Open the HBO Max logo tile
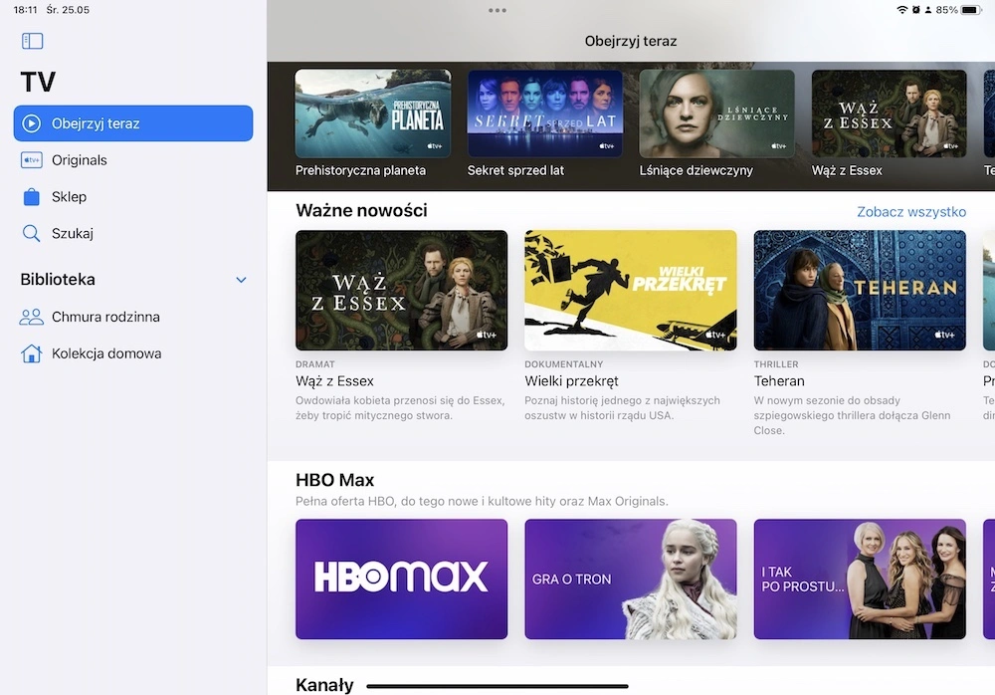This screenshot has height=695, width=995. pos(402,579)
